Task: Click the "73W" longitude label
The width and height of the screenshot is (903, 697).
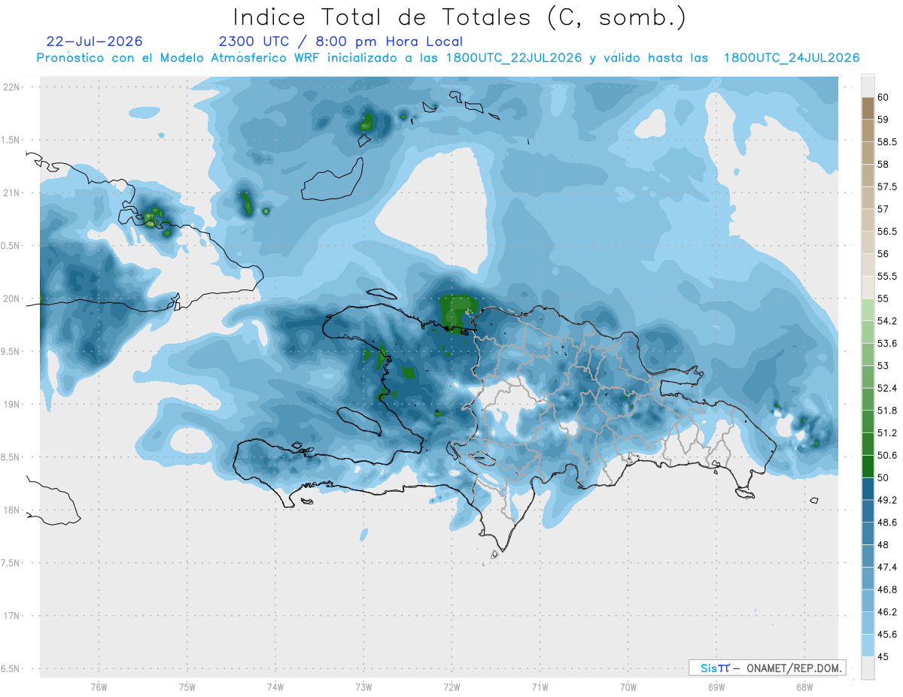Action: point(363,687)
